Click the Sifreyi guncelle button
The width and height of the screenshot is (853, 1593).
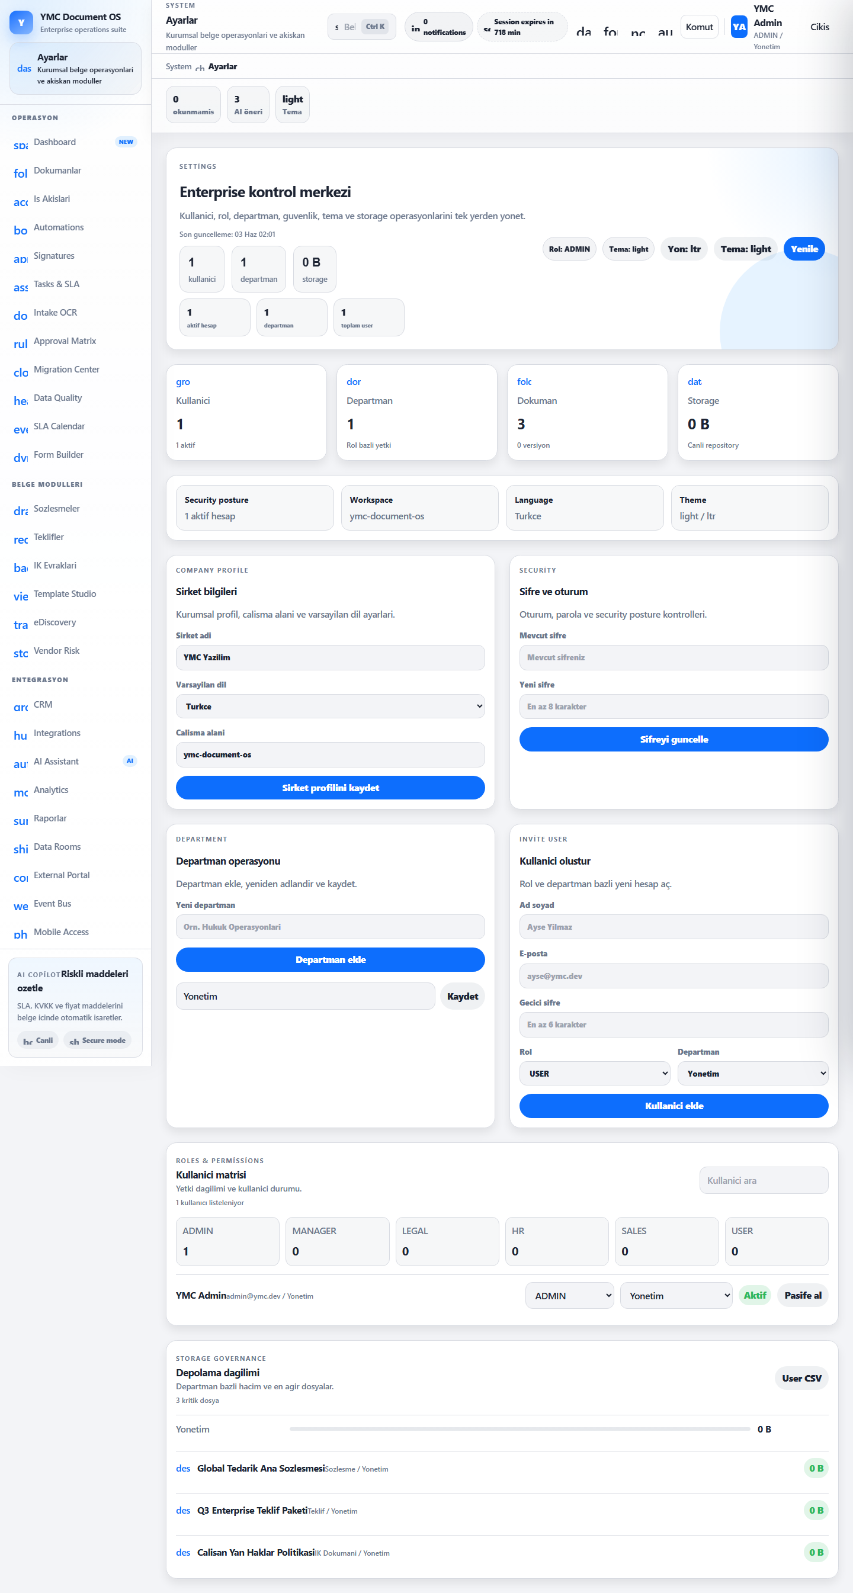coord(674,740)
